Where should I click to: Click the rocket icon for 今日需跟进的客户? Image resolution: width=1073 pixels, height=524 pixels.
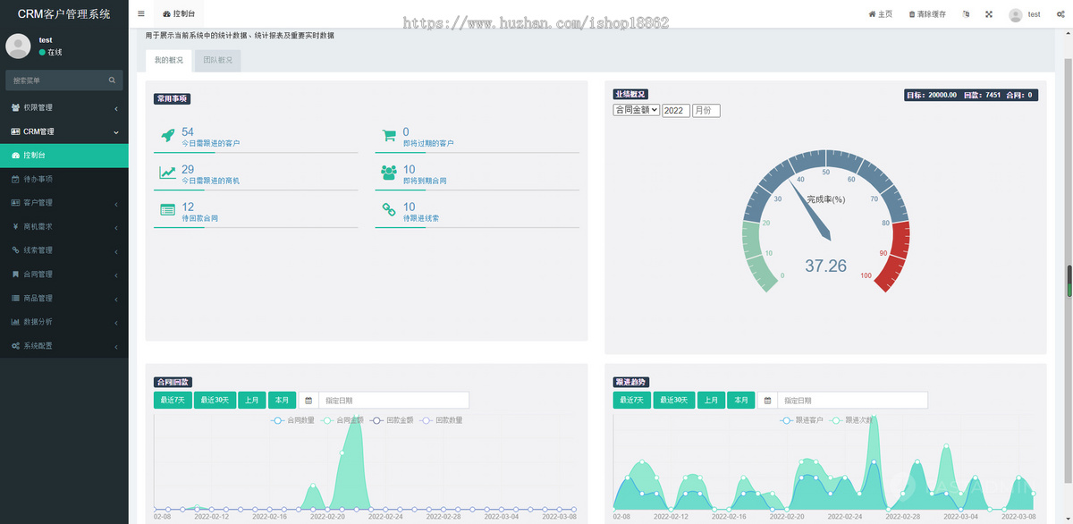pos(167,136)
